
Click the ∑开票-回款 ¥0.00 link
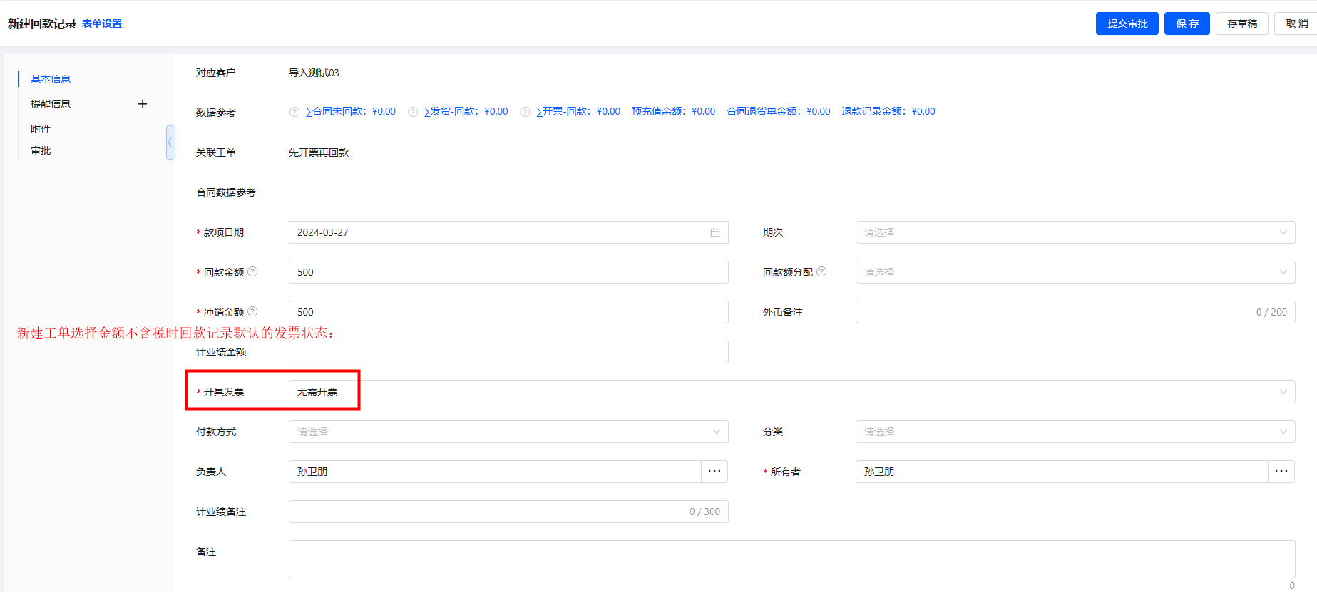point(578,112)
